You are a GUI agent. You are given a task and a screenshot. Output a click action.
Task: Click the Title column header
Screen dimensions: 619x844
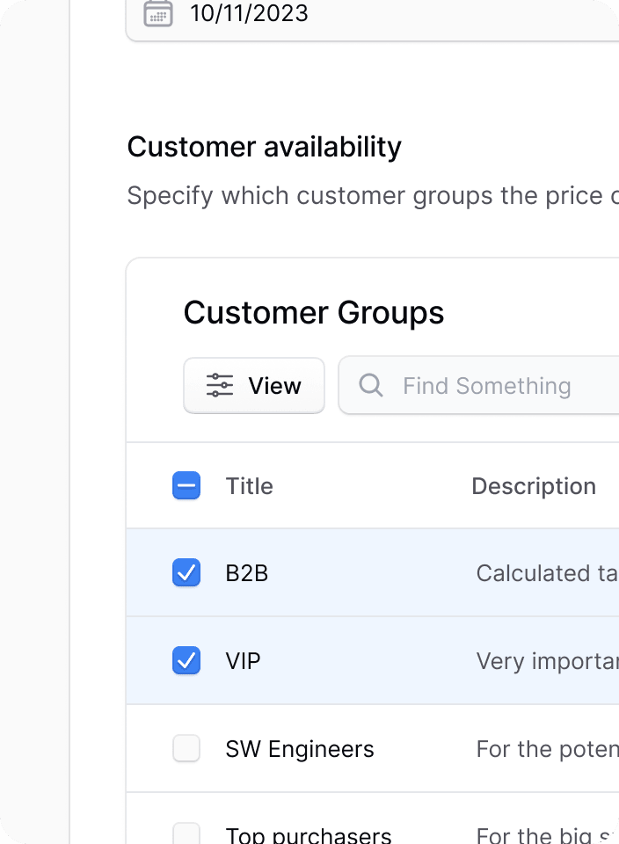coord(249,485)
